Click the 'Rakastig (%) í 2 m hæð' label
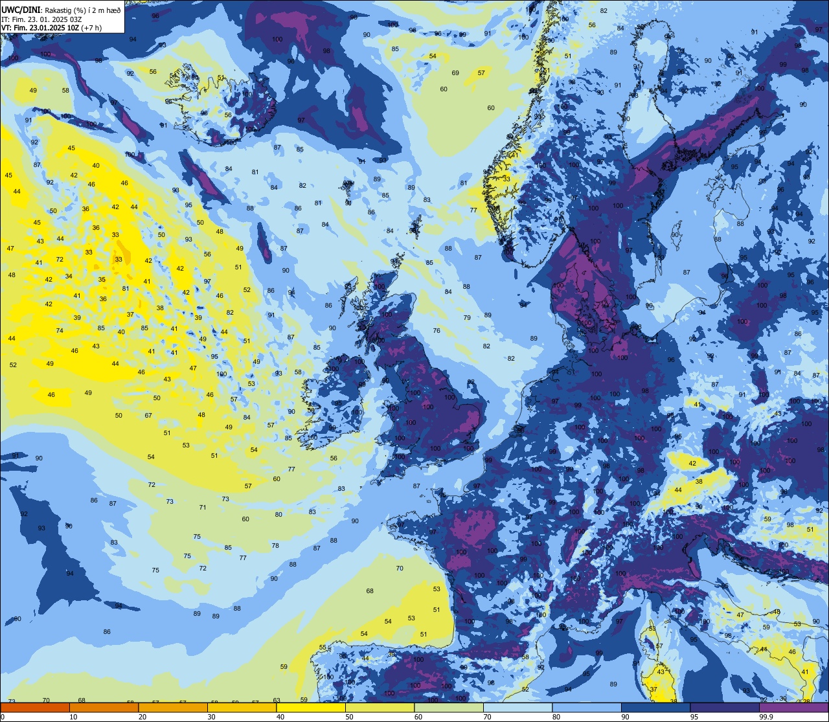 click(x=82, y=10)
